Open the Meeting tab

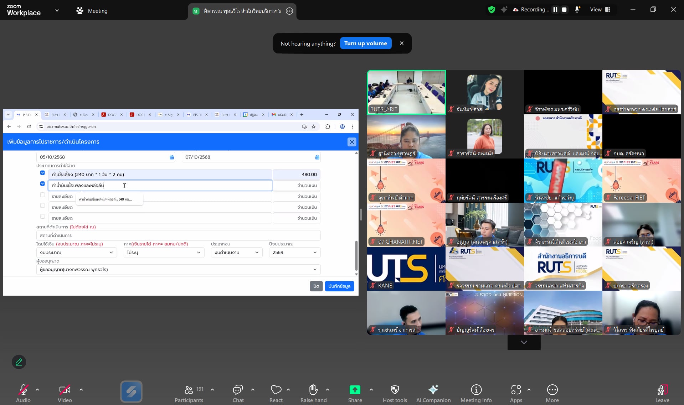tap(92, 11)
